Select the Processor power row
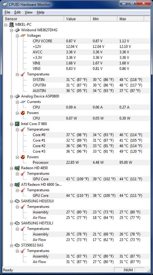Screen dimensions: 153x275 coord(91,162)
